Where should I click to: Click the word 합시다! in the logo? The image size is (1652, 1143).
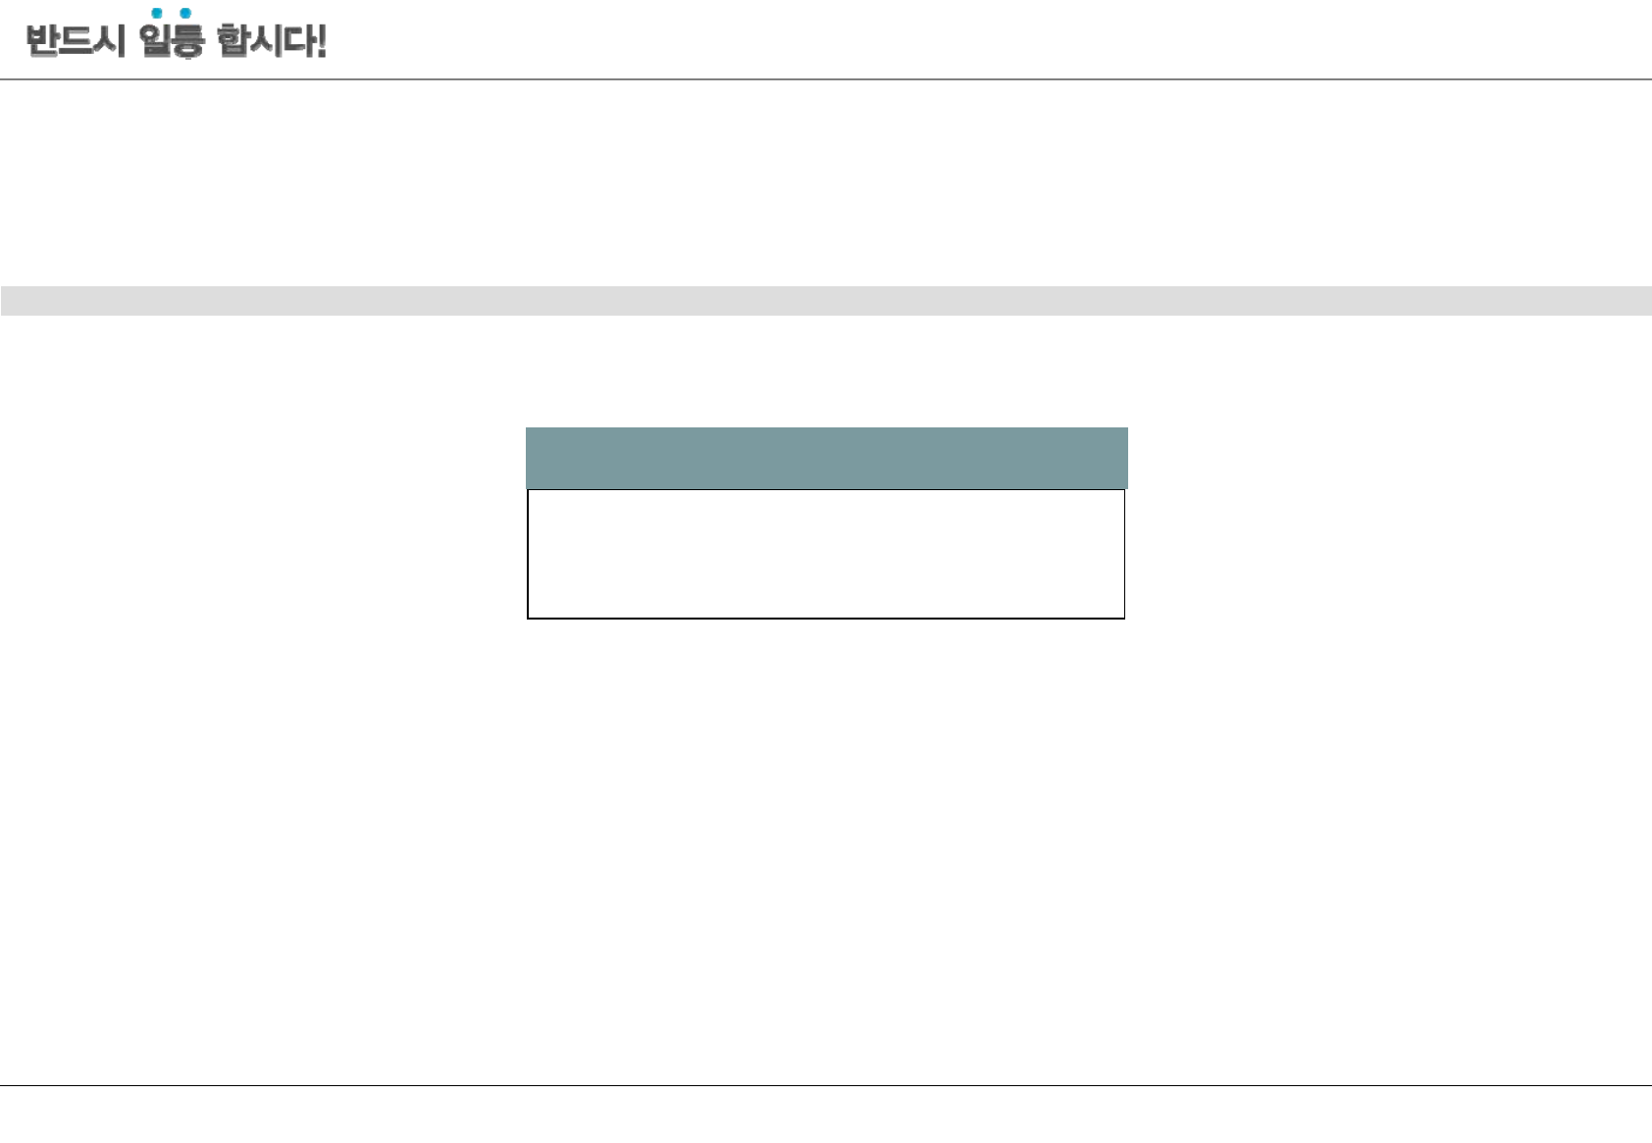(x=270, y=41)
